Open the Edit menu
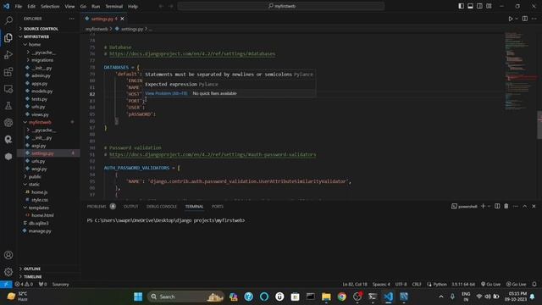542x305 pixels. click(31, 6)
